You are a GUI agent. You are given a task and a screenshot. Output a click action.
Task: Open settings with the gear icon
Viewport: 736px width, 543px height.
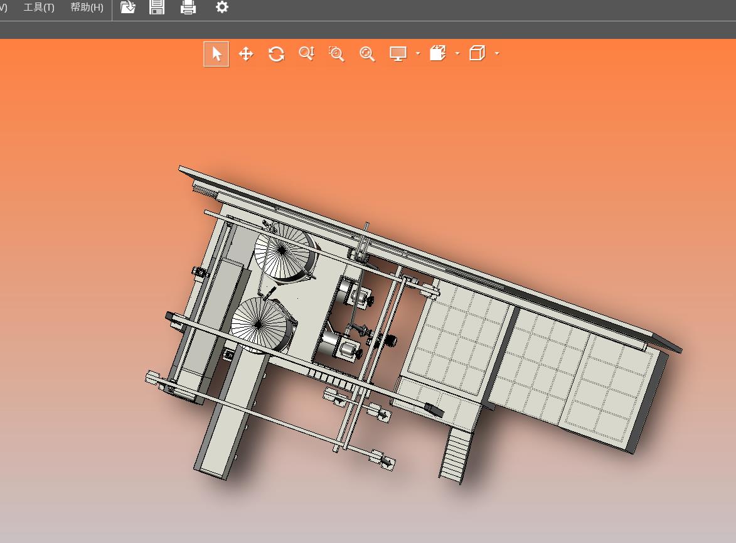coord(222,7)
